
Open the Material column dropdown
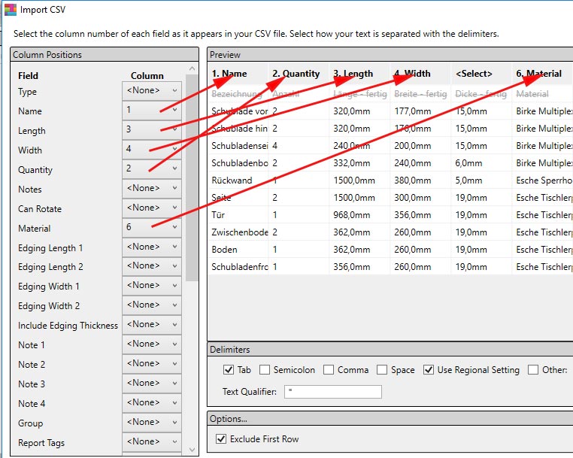(152, 227)
